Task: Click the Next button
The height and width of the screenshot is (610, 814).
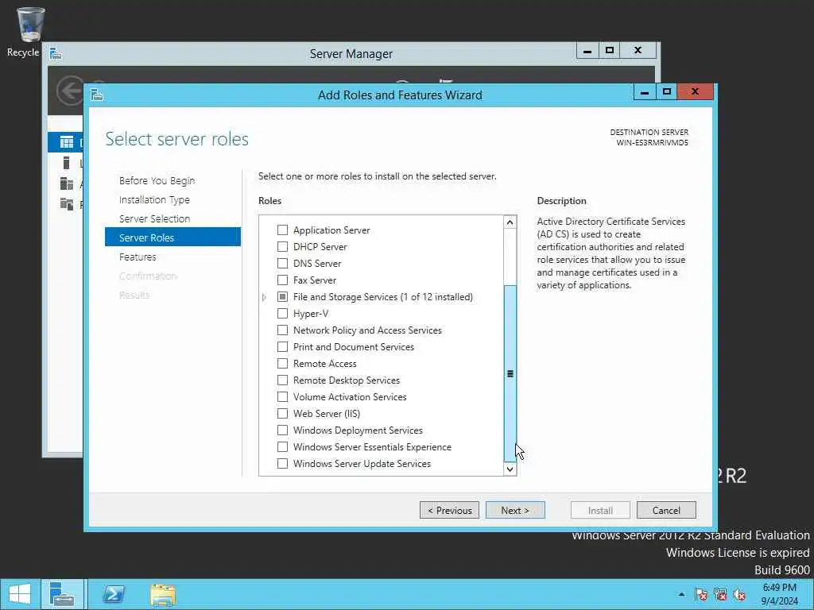Action: click(x=515, y=511)
